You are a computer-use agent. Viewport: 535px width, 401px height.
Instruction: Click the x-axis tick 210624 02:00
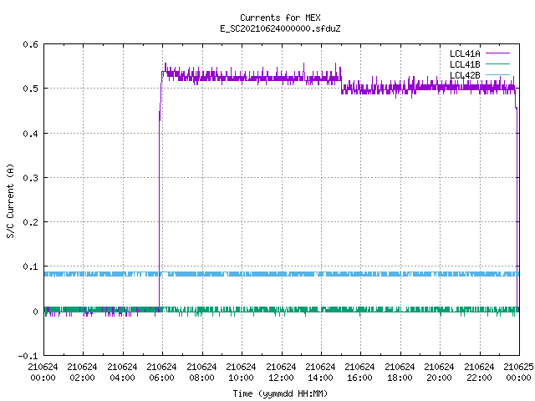click(x=82, y=373)
